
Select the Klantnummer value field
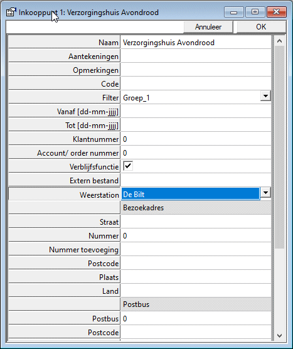[196, 139]
